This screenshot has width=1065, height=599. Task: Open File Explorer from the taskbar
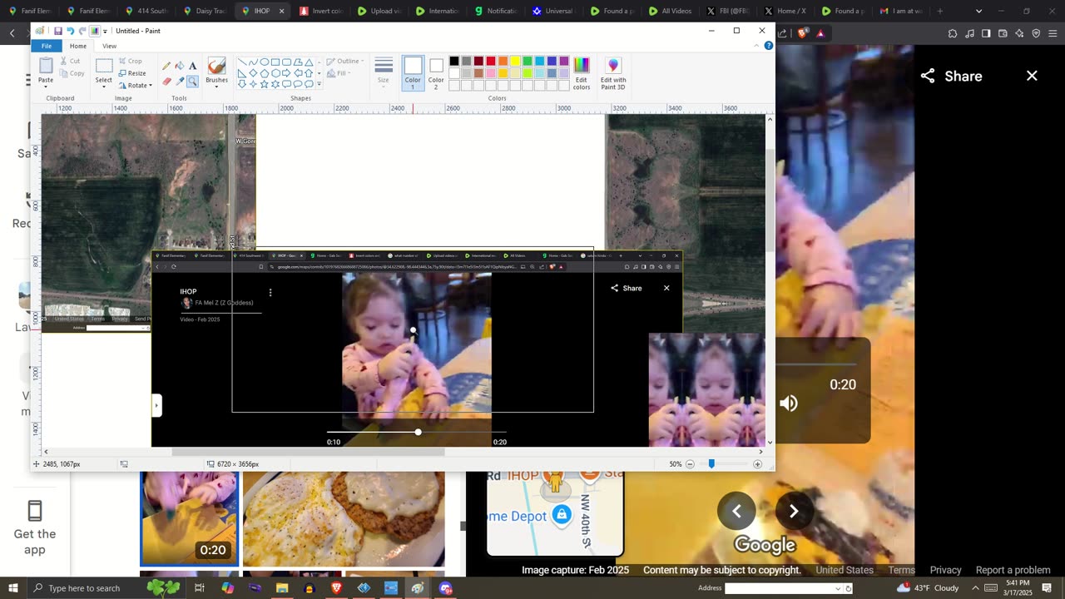282,588
